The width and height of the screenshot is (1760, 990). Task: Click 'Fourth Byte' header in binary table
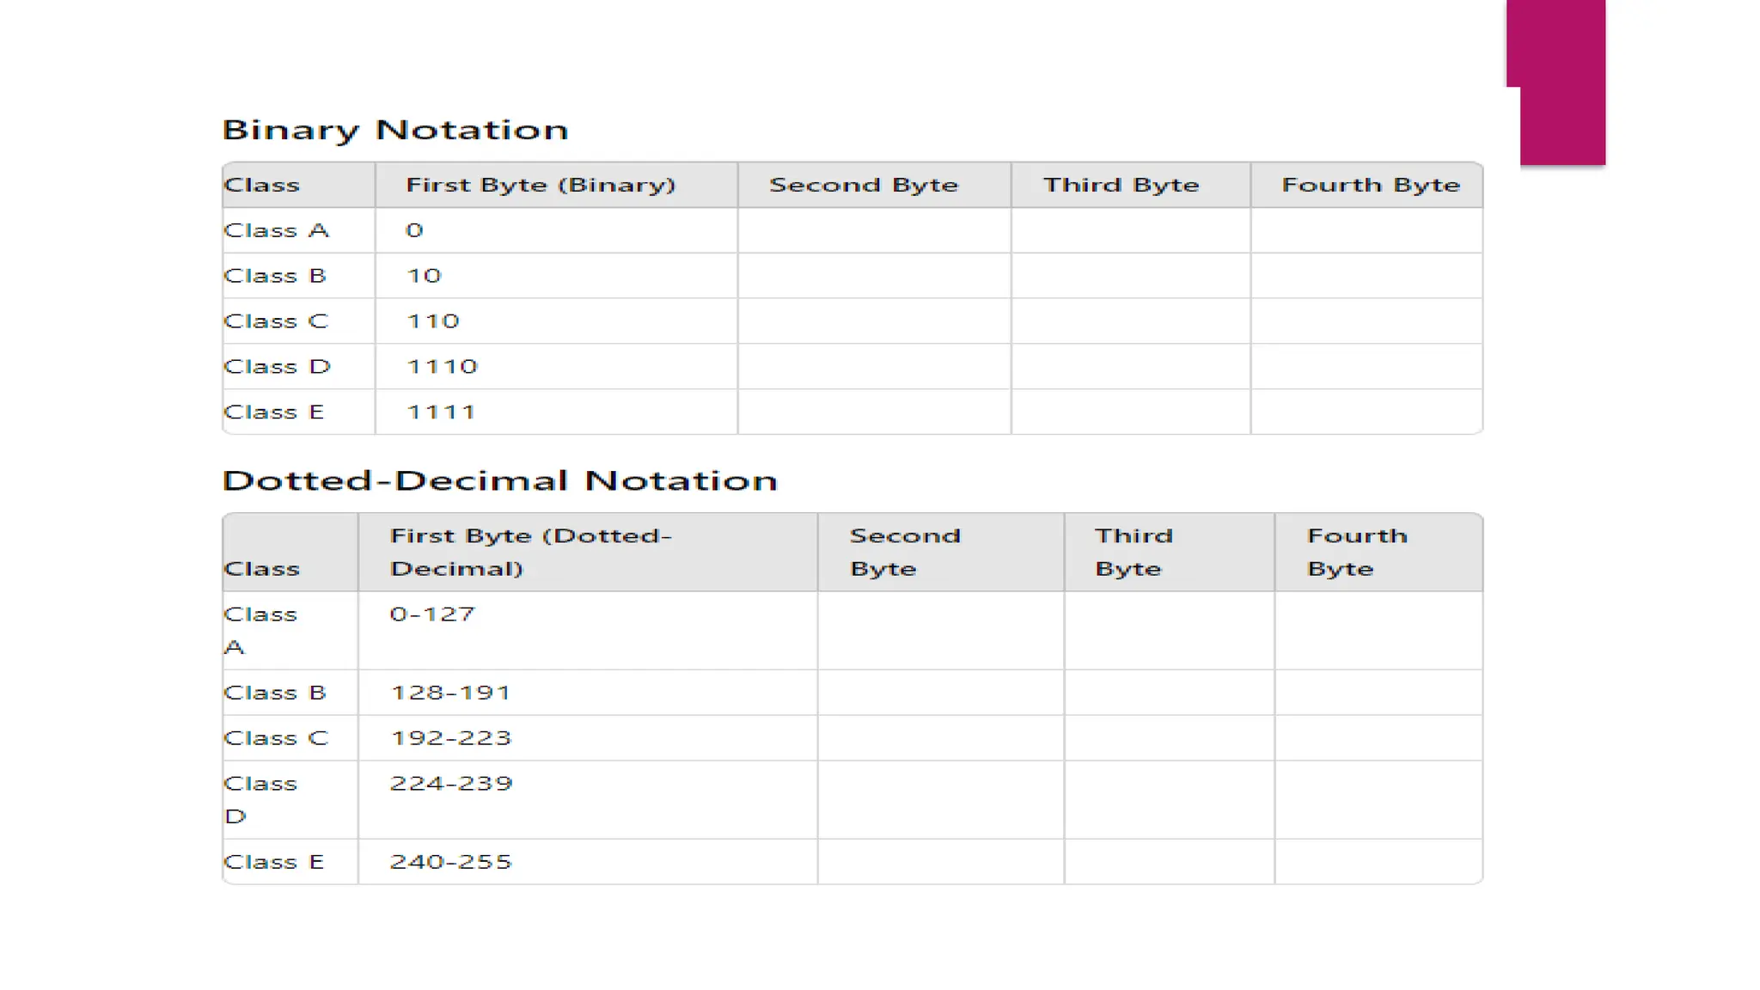pyautogui.click(x=1370, y=185)
